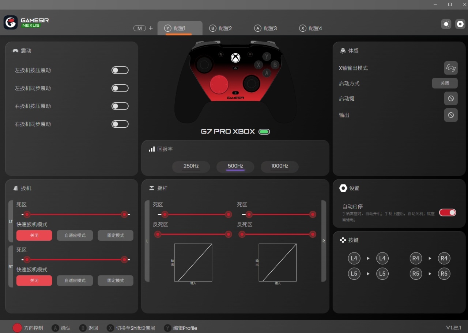
Task: Switch to the 配置1 profile tab
Action: pos(180,28)
